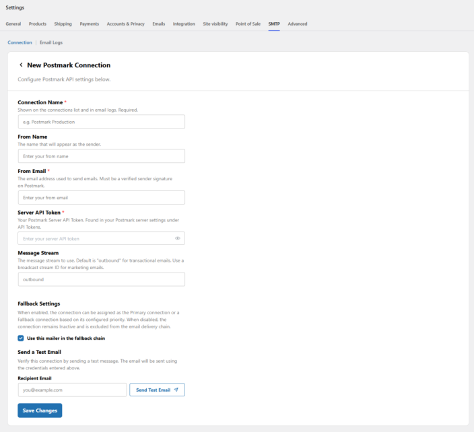
Task: Focus the From Name input field
Action: [x=102, y=156]
